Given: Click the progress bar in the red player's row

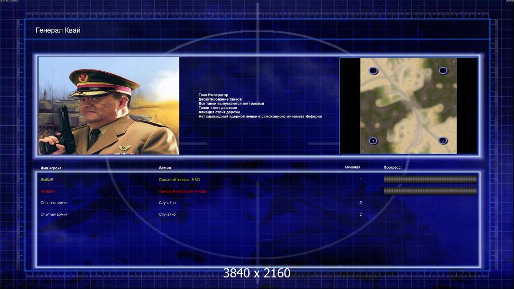Looking at the screenshot, I should tap(431, 191).
